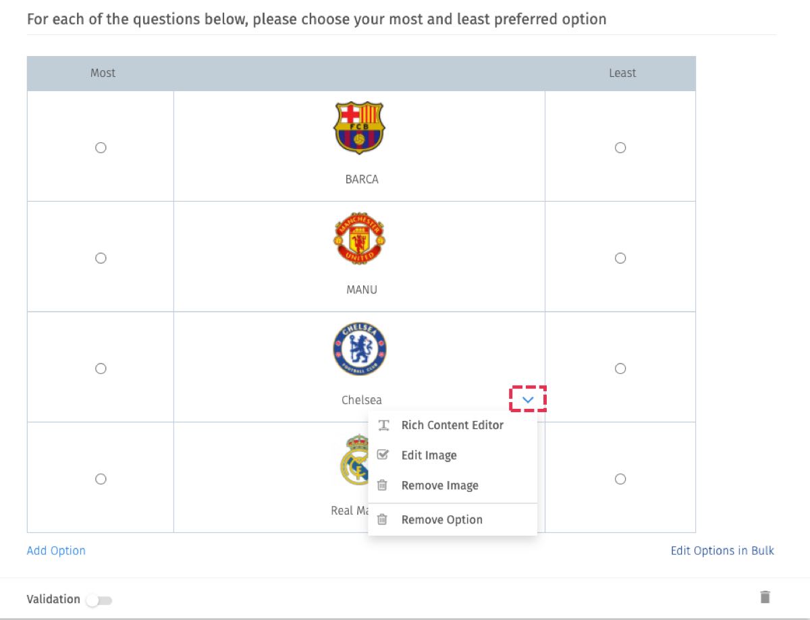
Task: Click the trash icon beside Remove Option
Action: pyautogui.click(x=383, y=519)
